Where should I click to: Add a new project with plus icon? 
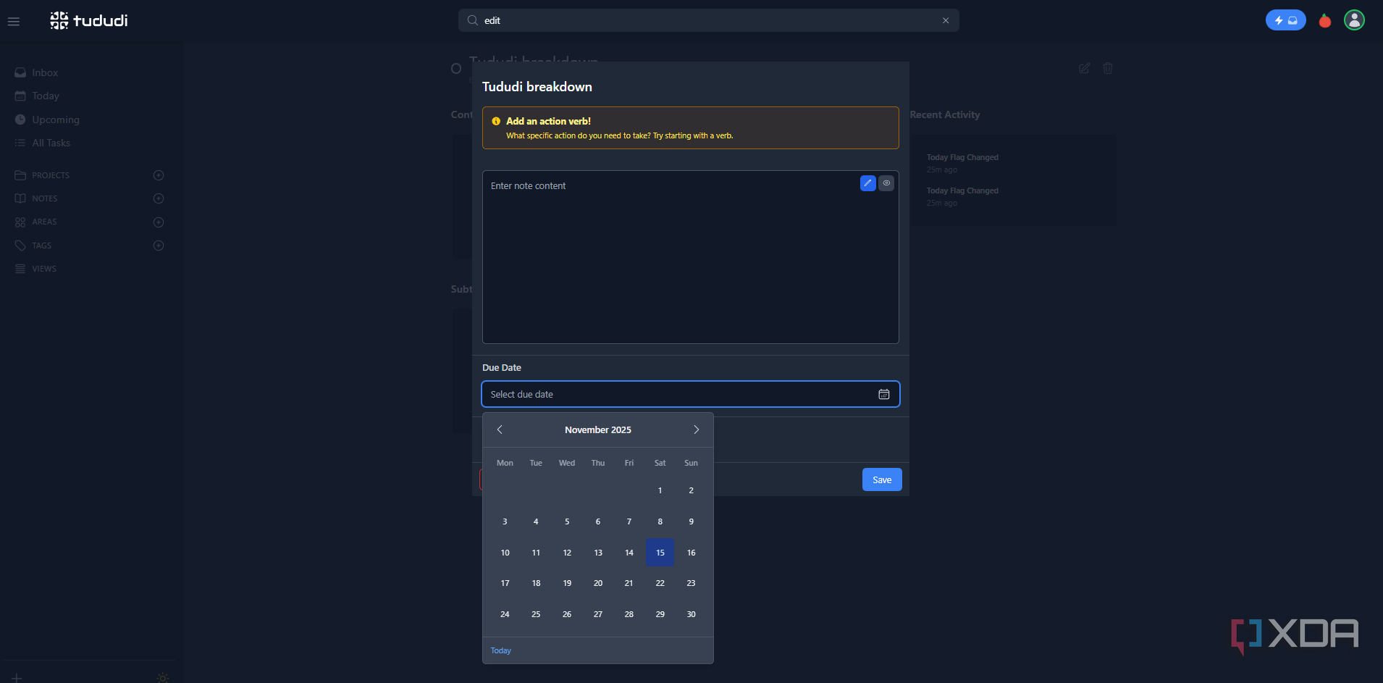tap(159, 175)
